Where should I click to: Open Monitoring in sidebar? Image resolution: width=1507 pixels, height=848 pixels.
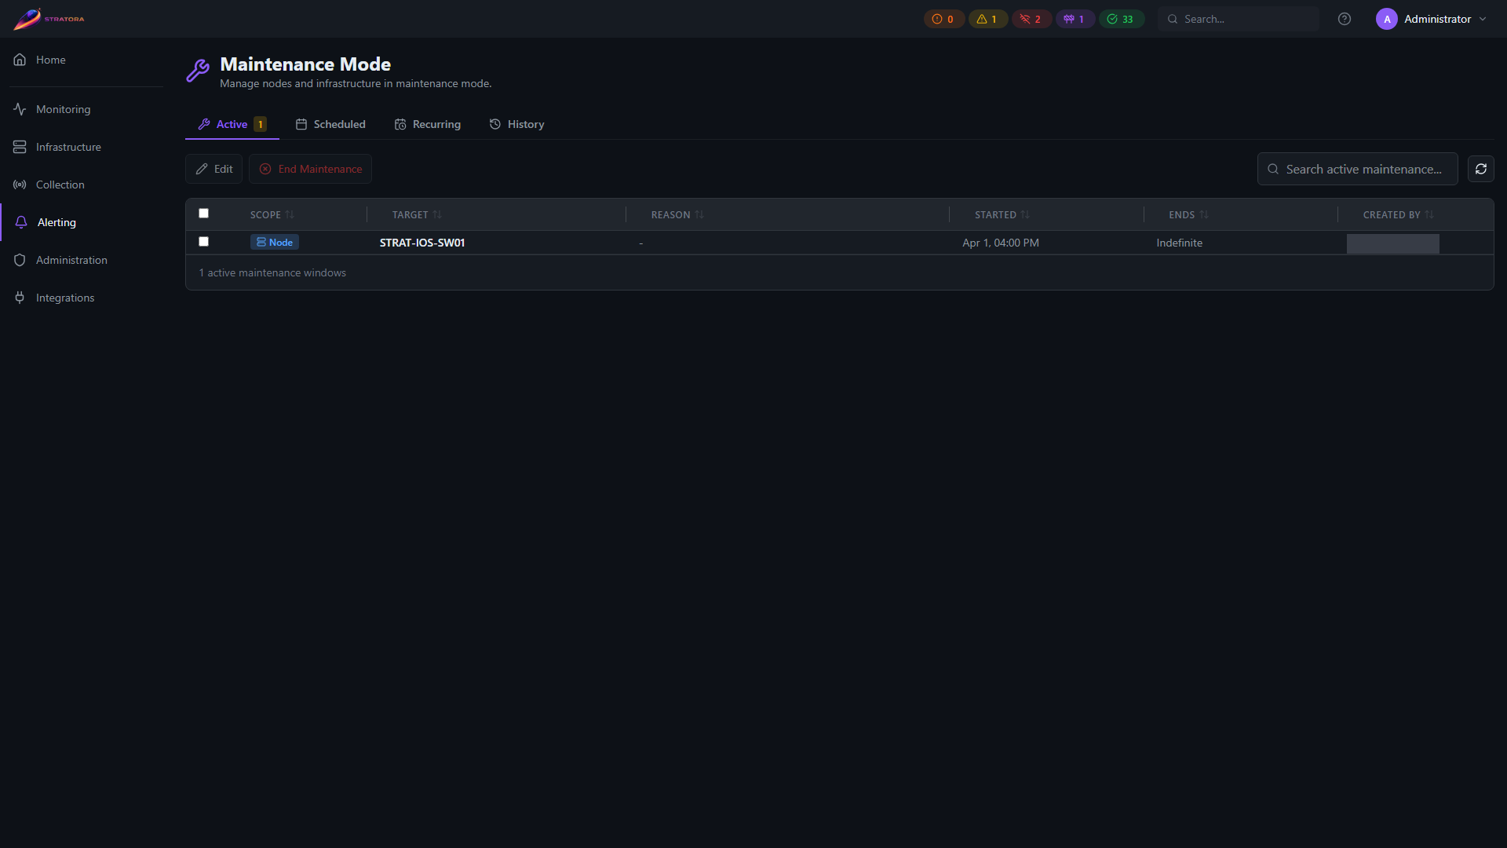coord(82,109)
